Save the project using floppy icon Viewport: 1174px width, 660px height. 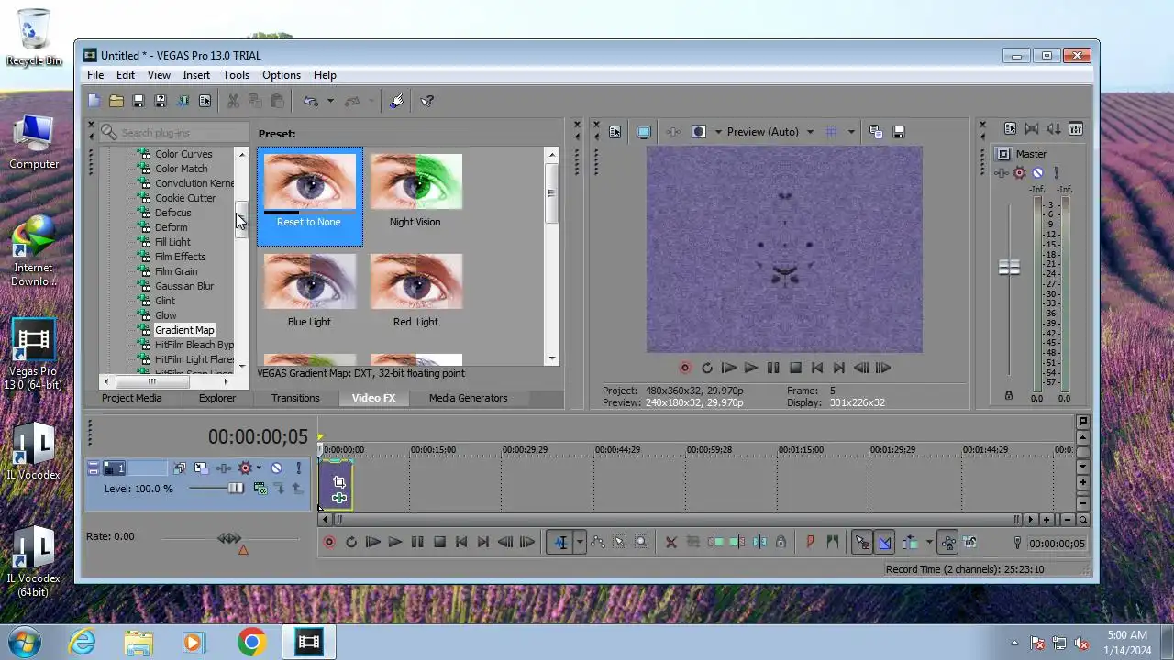coord(138,101)
